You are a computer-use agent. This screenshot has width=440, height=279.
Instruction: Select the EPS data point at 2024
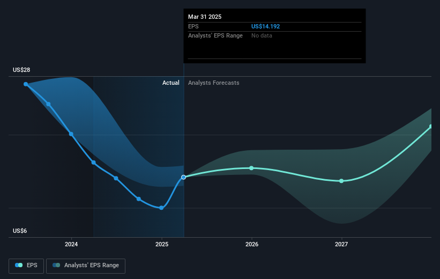[x=71, y=134]
